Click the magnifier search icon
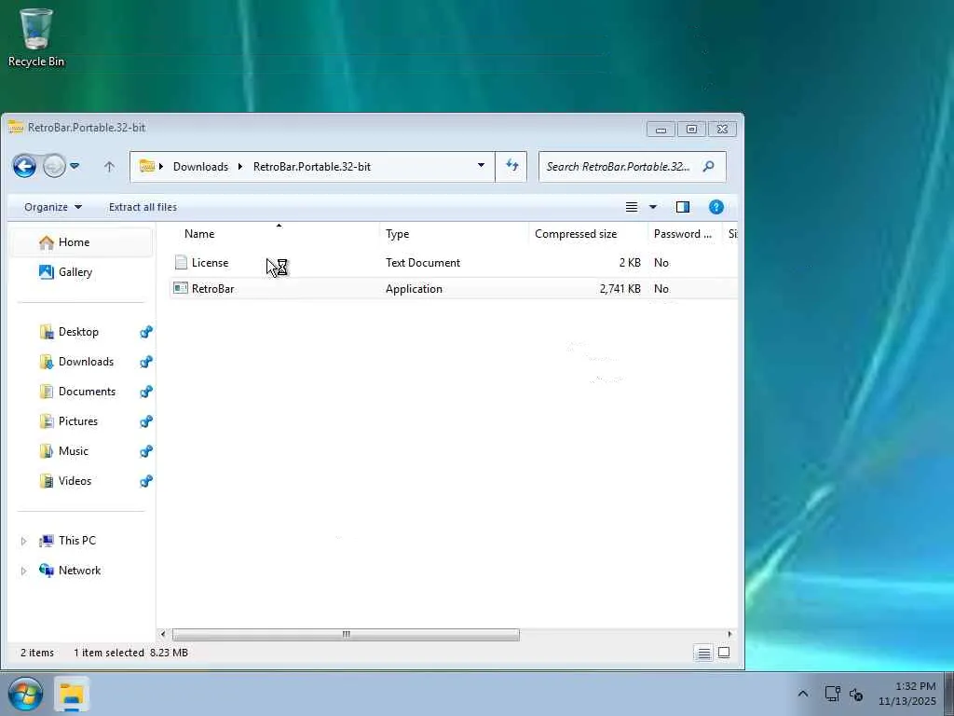Screen dimensions: 954x716 pyautogui.click(x=708, y=166)
